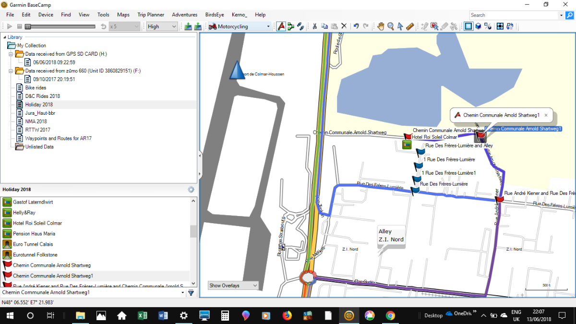576x324 pixels.
Task: Select the Hand pan tool
Action: pos(381,26)
